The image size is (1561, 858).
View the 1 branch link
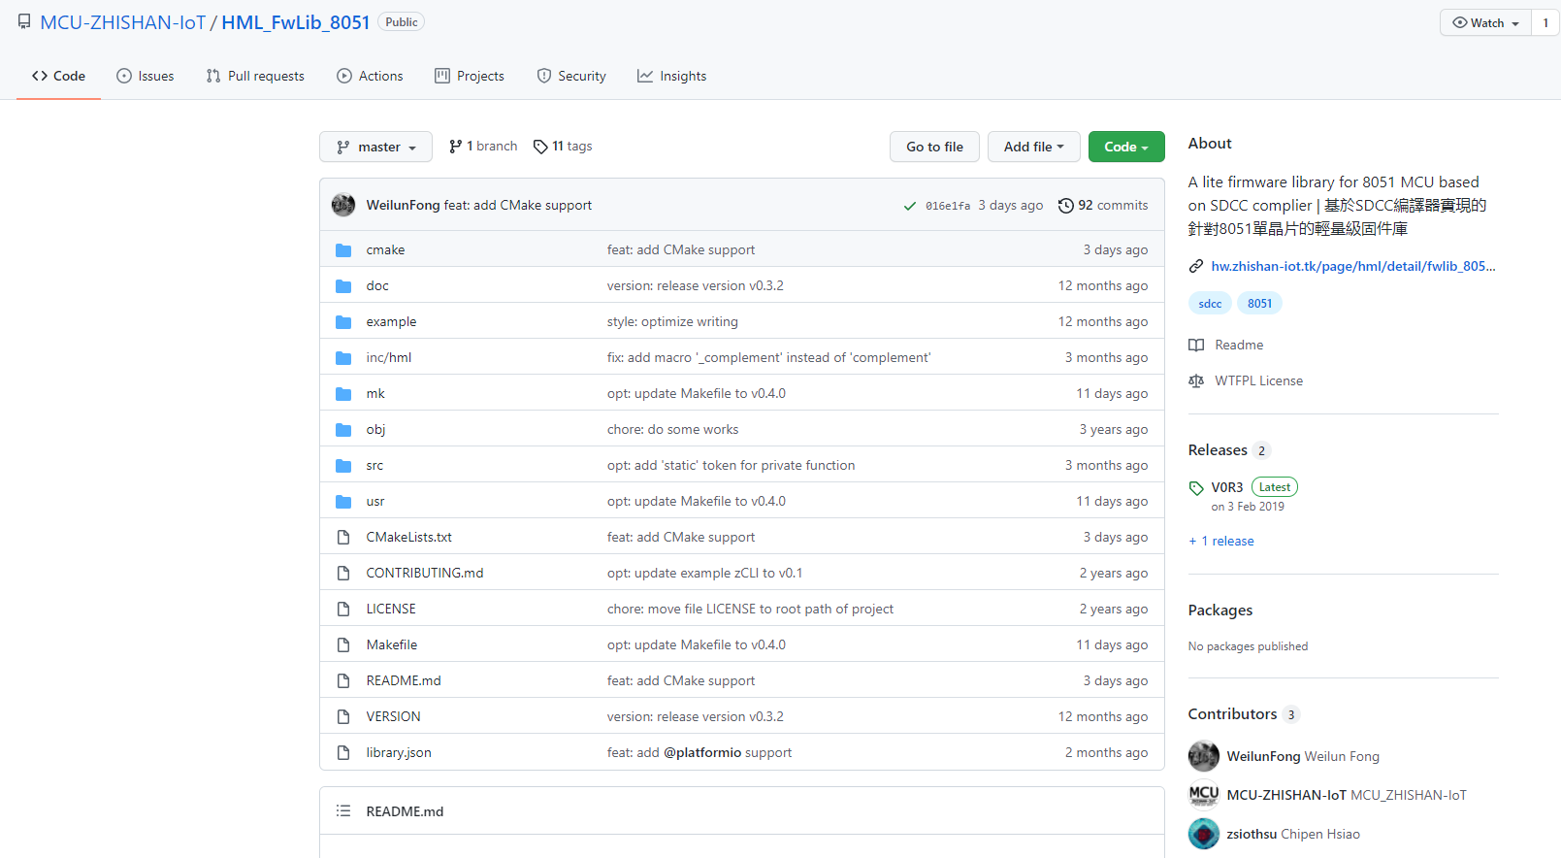(x=483, y=147)
